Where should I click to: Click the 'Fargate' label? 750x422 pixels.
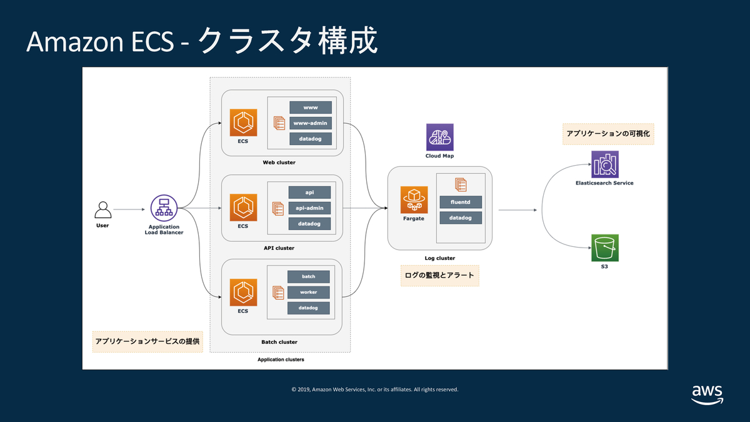coord(414,219)
